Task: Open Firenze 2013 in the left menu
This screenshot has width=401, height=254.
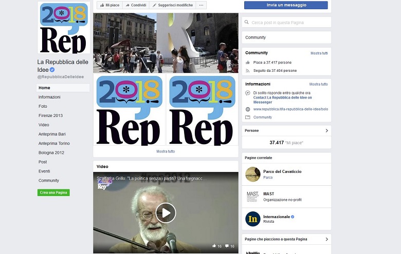Action: pos(50,115)
